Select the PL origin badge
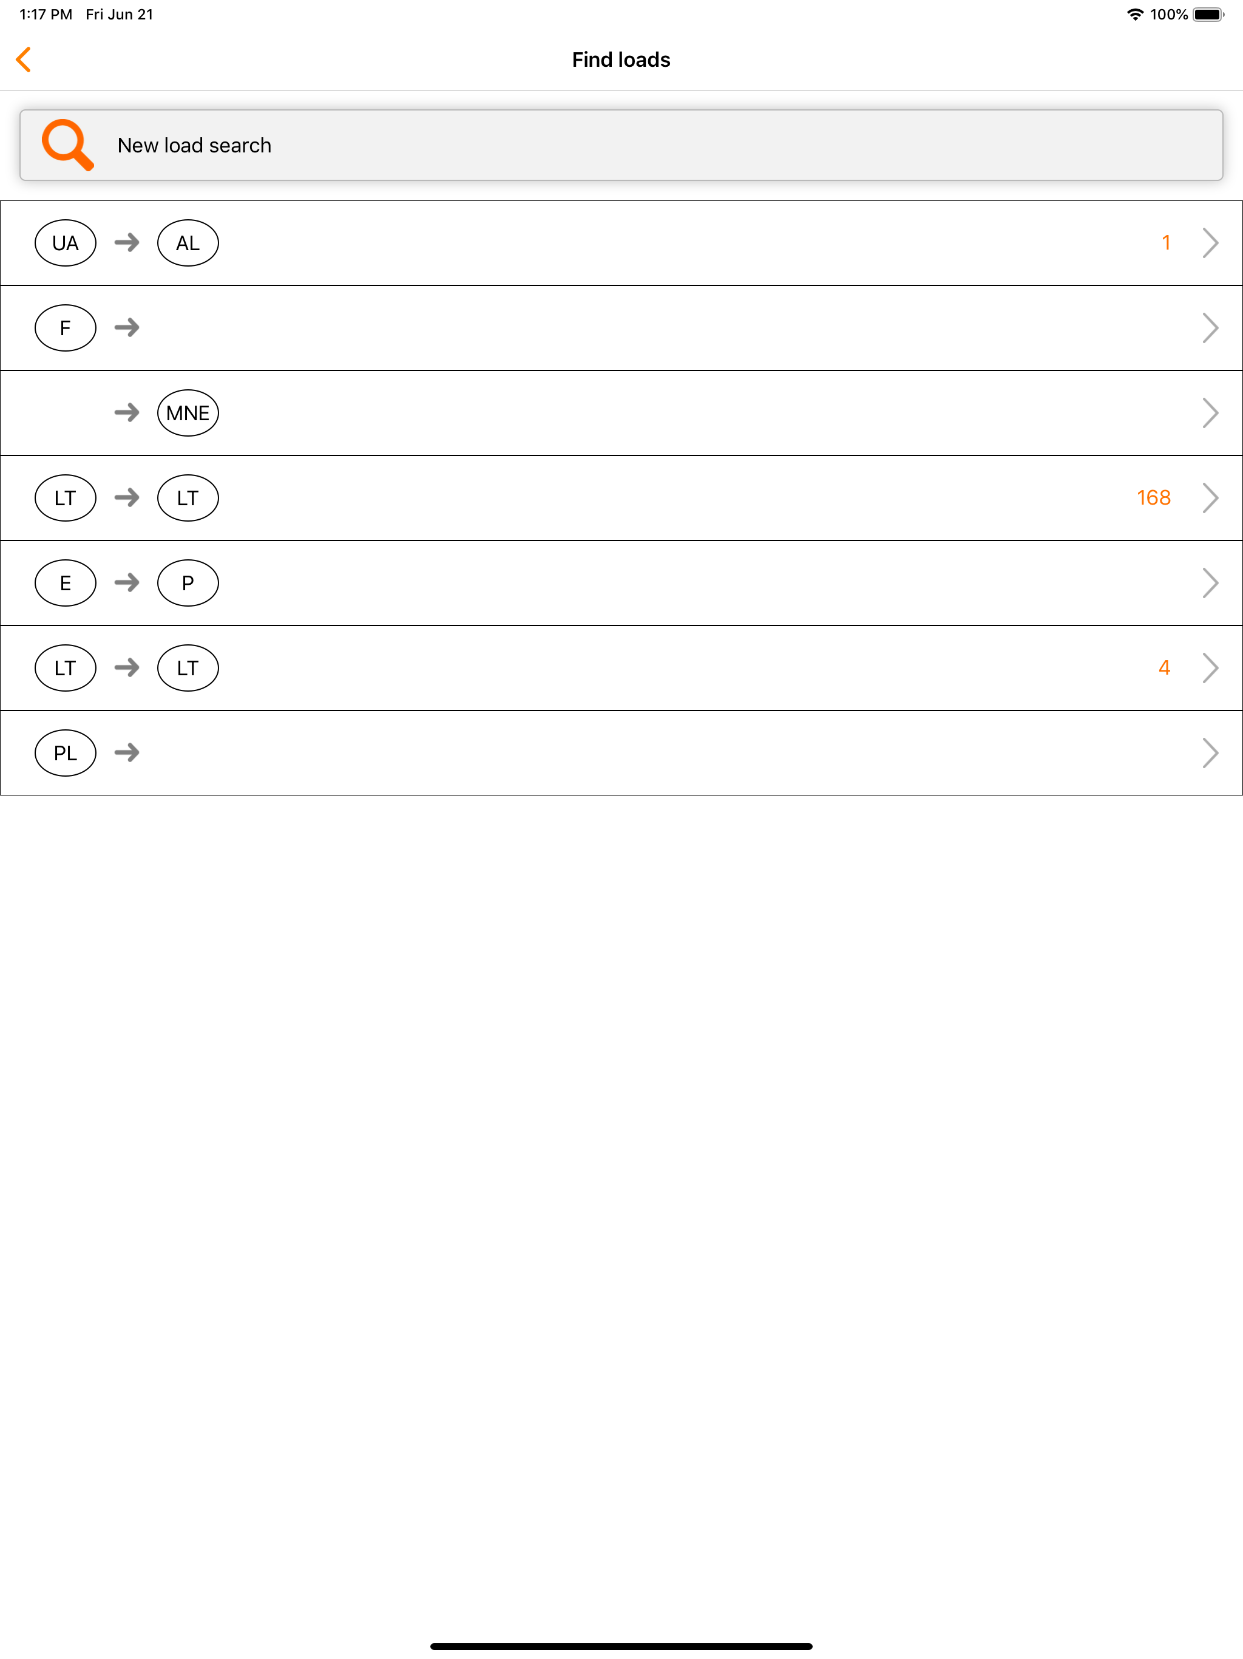This screenshot has width=1243, height=1659. 65,752
